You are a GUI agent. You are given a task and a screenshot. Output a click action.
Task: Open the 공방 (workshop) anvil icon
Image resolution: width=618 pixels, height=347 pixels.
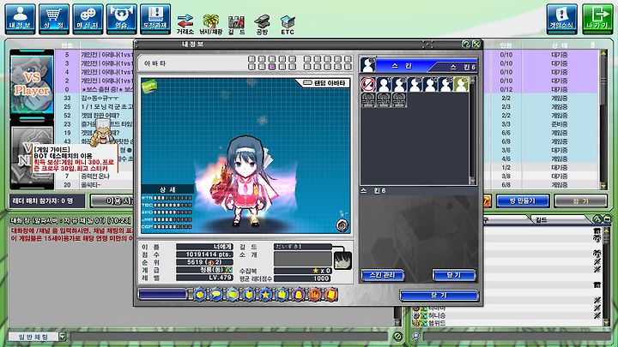point(262,24)
